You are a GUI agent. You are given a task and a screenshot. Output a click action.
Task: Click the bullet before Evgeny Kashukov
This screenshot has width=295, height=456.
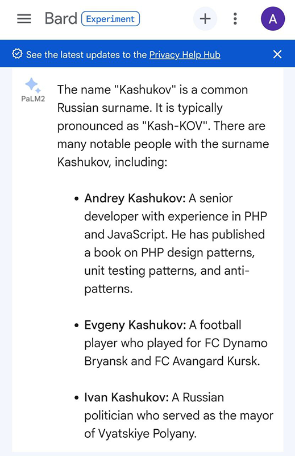click(76, 325)
